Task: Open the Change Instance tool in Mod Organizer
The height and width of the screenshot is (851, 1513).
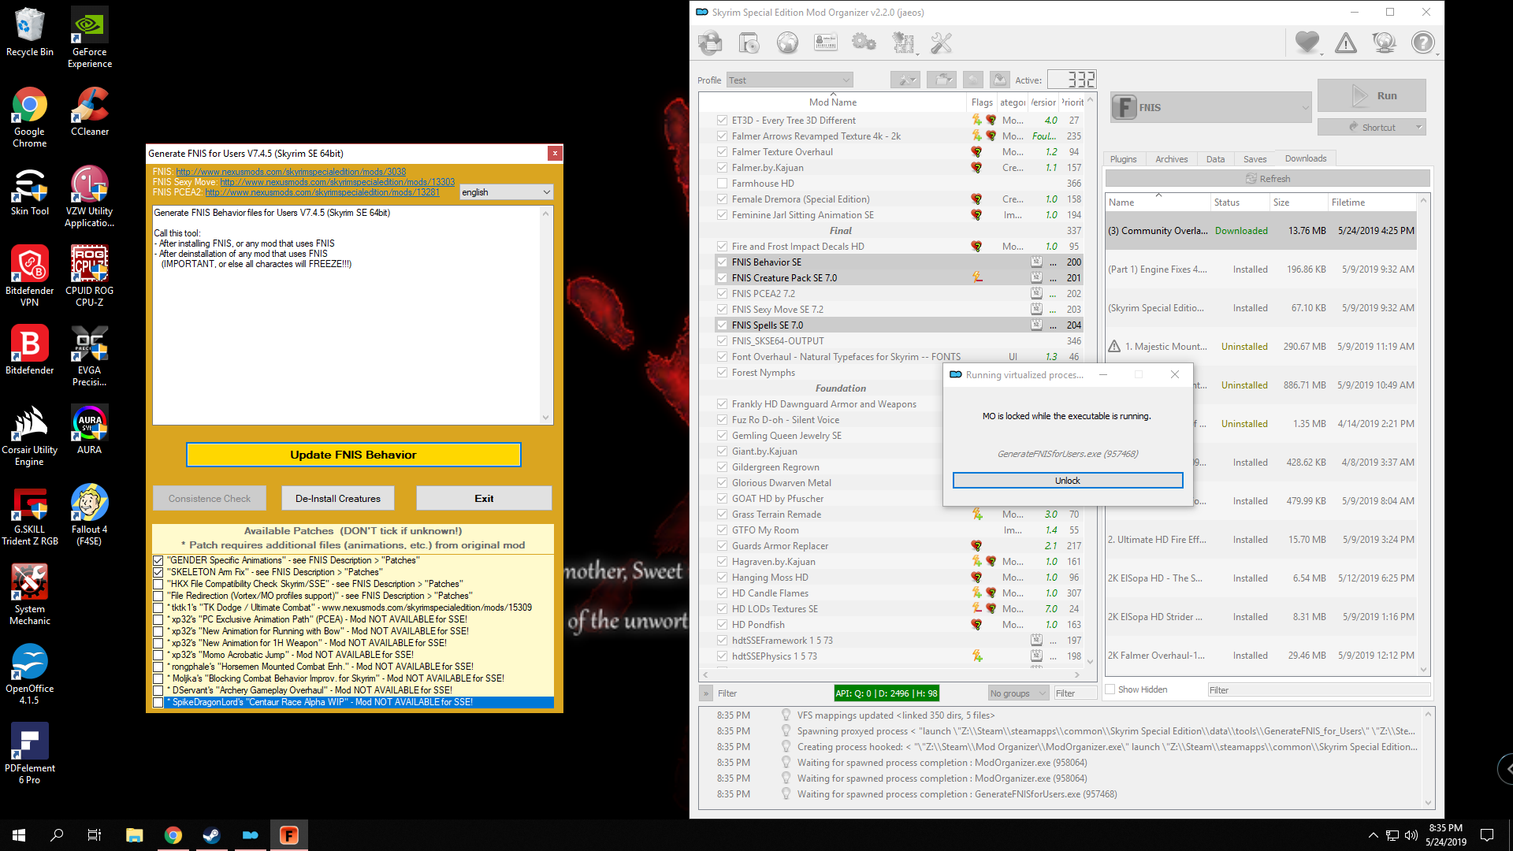Action: click(x=710, y=43)
